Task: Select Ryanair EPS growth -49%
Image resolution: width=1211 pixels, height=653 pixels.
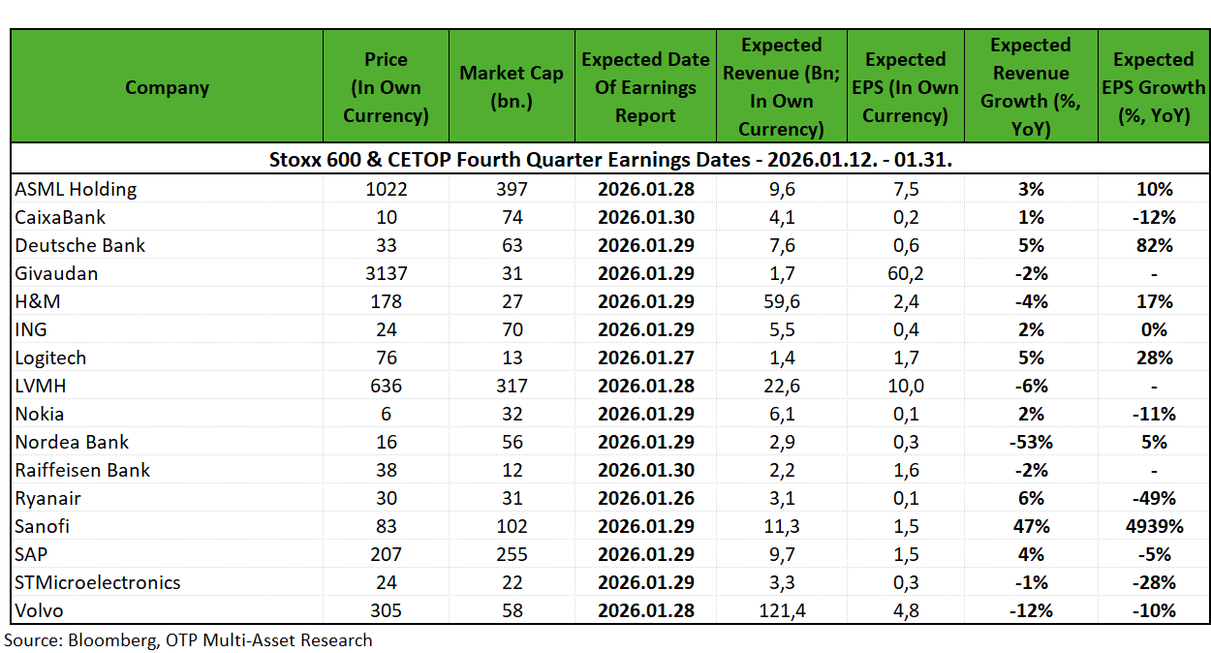Action: pos(1154,498)
